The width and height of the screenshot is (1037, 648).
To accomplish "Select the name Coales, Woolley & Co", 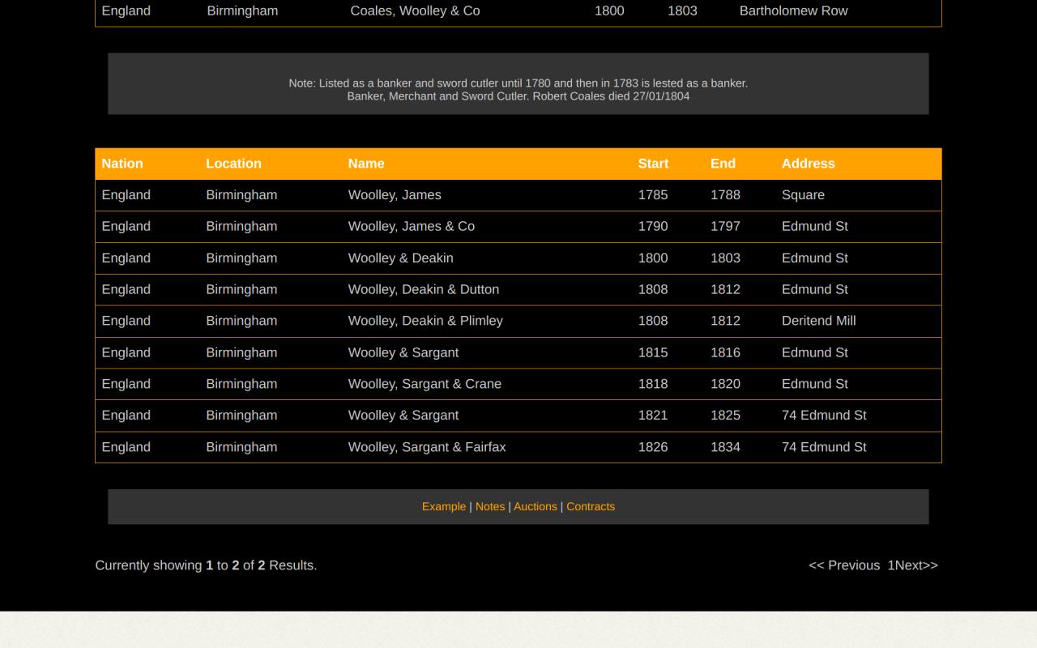I will 415,11.
